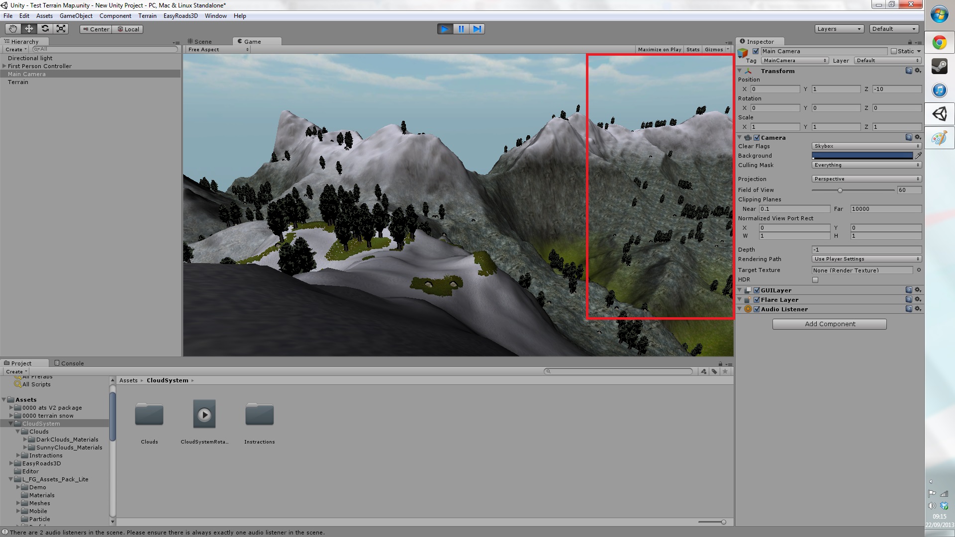The image size is (955, 537).
Task: Select the Hand tool in toolbar
Action: tap(13, 29)
